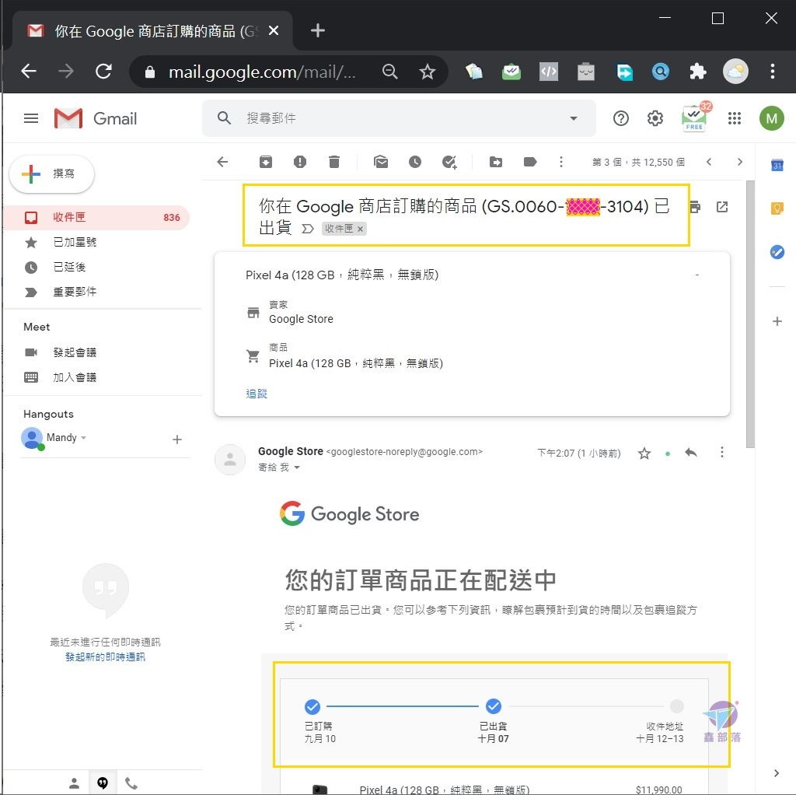Open the Inbox folder

click(x=96, y=217)
